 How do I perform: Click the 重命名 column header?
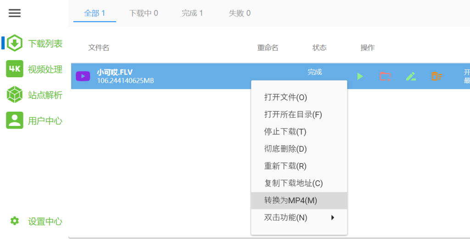click(x=268, y=48)
